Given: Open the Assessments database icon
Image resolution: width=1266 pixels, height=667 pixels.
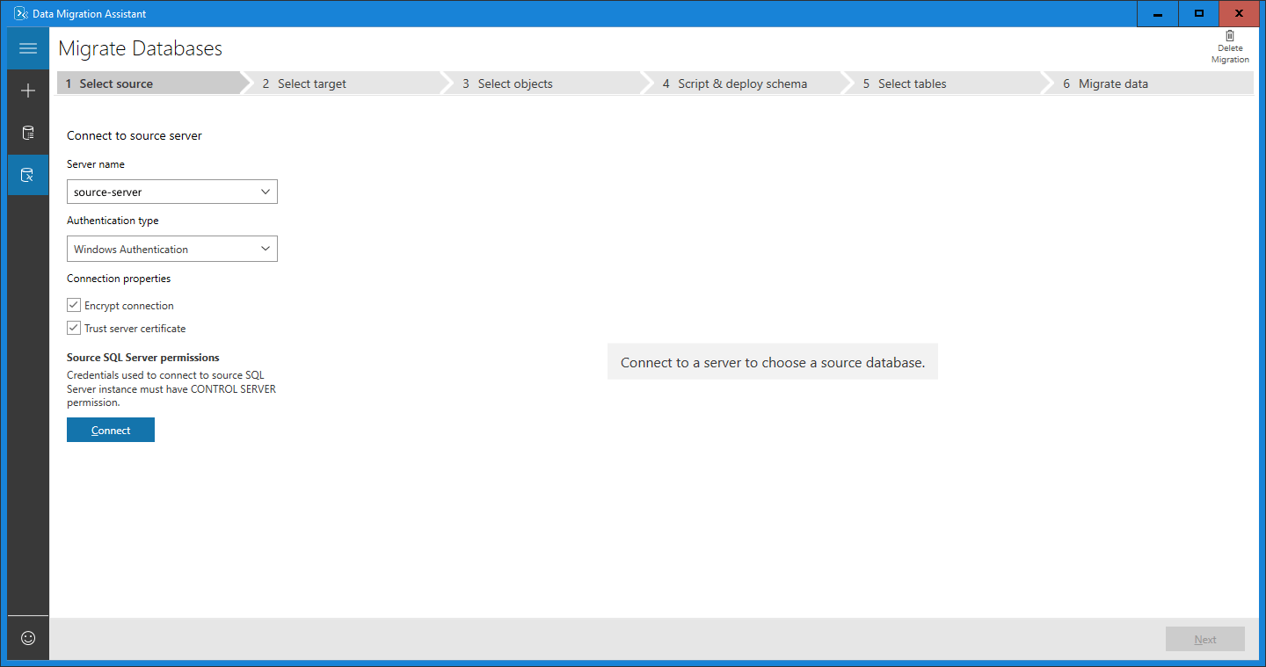Looking at the screenshot, I should tap(28, 133).
